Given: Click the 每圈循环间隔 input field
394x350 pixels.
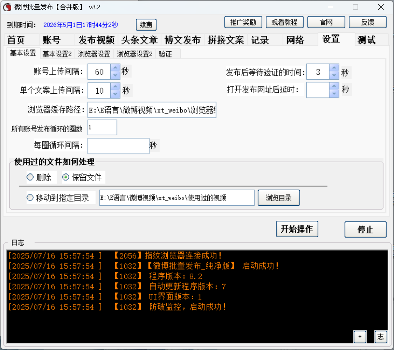Looking at the screenshot, I should pos(119,146).
